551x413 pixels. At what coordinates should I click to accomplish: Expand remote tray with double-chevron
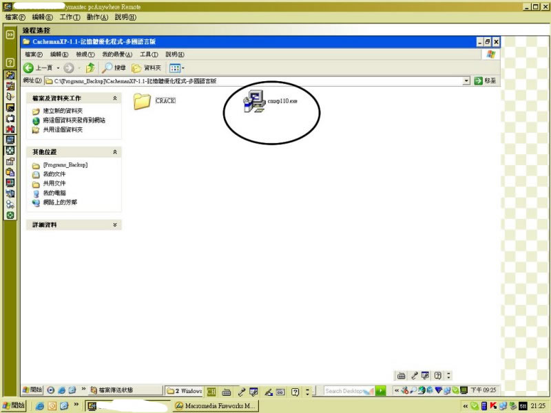tap(397, 390)
